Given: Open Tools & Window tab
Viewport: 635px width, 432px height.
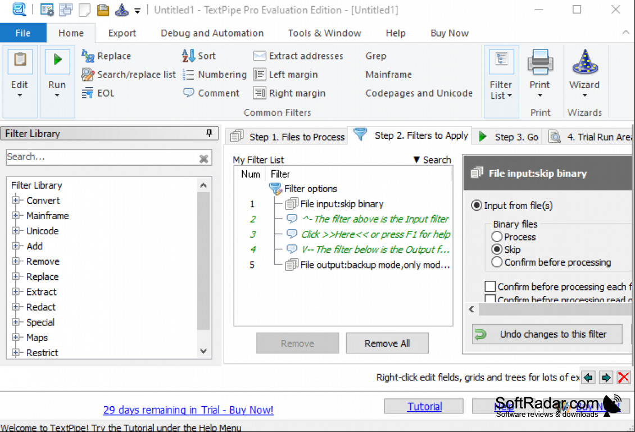Looking at the screenshot, I should click(x=324, y=33).
